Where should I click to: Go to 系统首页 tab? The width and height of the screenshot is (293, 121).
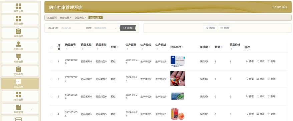(x=52, y=18)
